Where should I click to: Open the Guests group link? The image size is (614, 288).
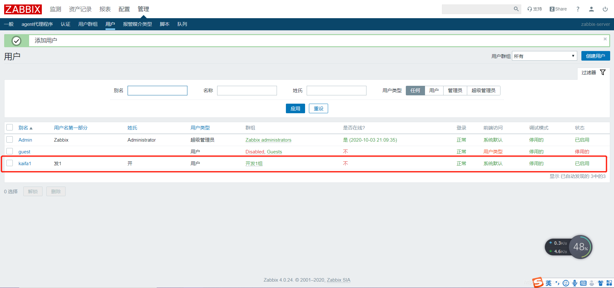click(x=274, y=152)
